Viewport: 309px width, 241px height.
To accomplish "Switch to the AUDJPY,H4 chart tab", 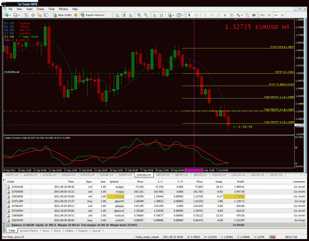I will pyautogui.click(x=12, y=175).
